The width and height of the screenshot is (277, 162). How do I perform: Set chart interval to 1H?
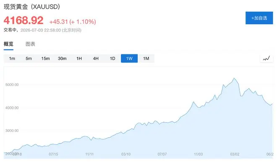click(79, 58)
